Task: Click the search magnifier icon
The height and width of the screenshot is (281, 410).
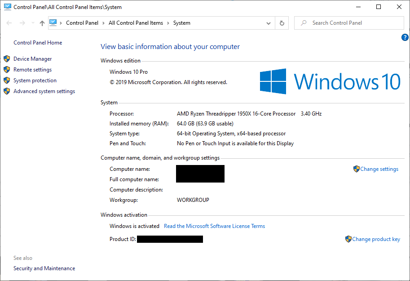Action: (x=304, y=23)
